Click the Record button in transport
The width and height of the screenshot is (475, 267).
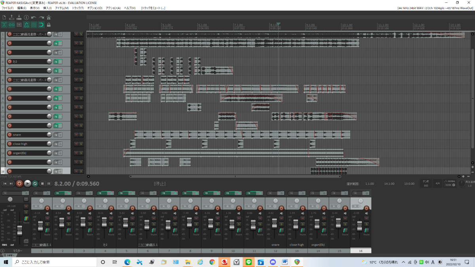(19, 184)
